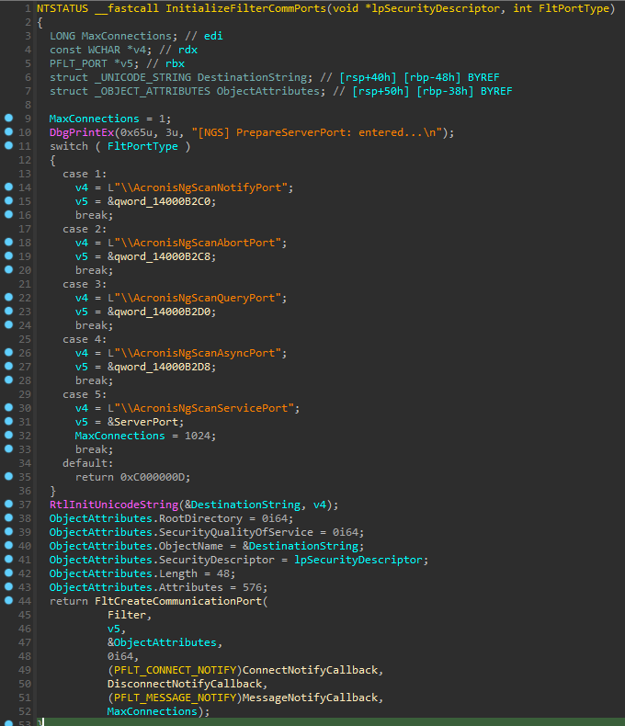The height and width of the screenshot is (726, 625).
Task: Click blue dot next to line 20
Action: (x=8, y=269)
